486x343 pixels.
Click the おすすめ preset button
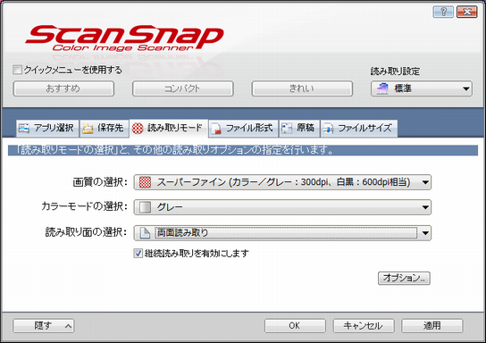coord(63,88)
